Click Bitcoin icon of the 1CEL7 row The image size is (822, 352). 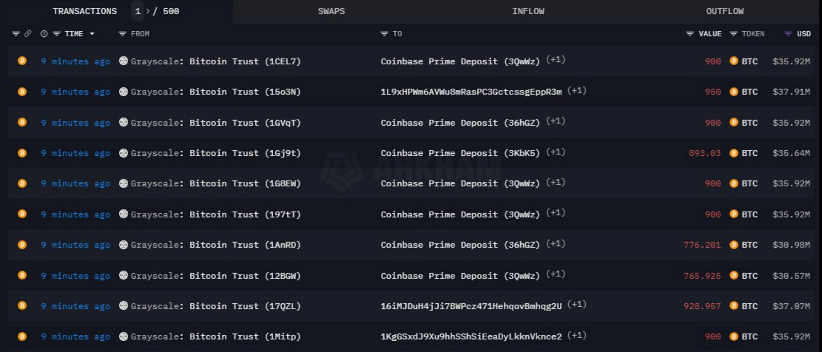click(x=22, y=61)
